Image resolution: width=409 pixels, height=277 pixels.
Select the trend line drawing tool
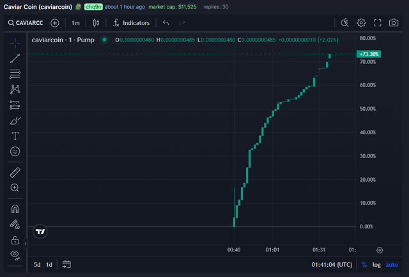tap(15, 58)
